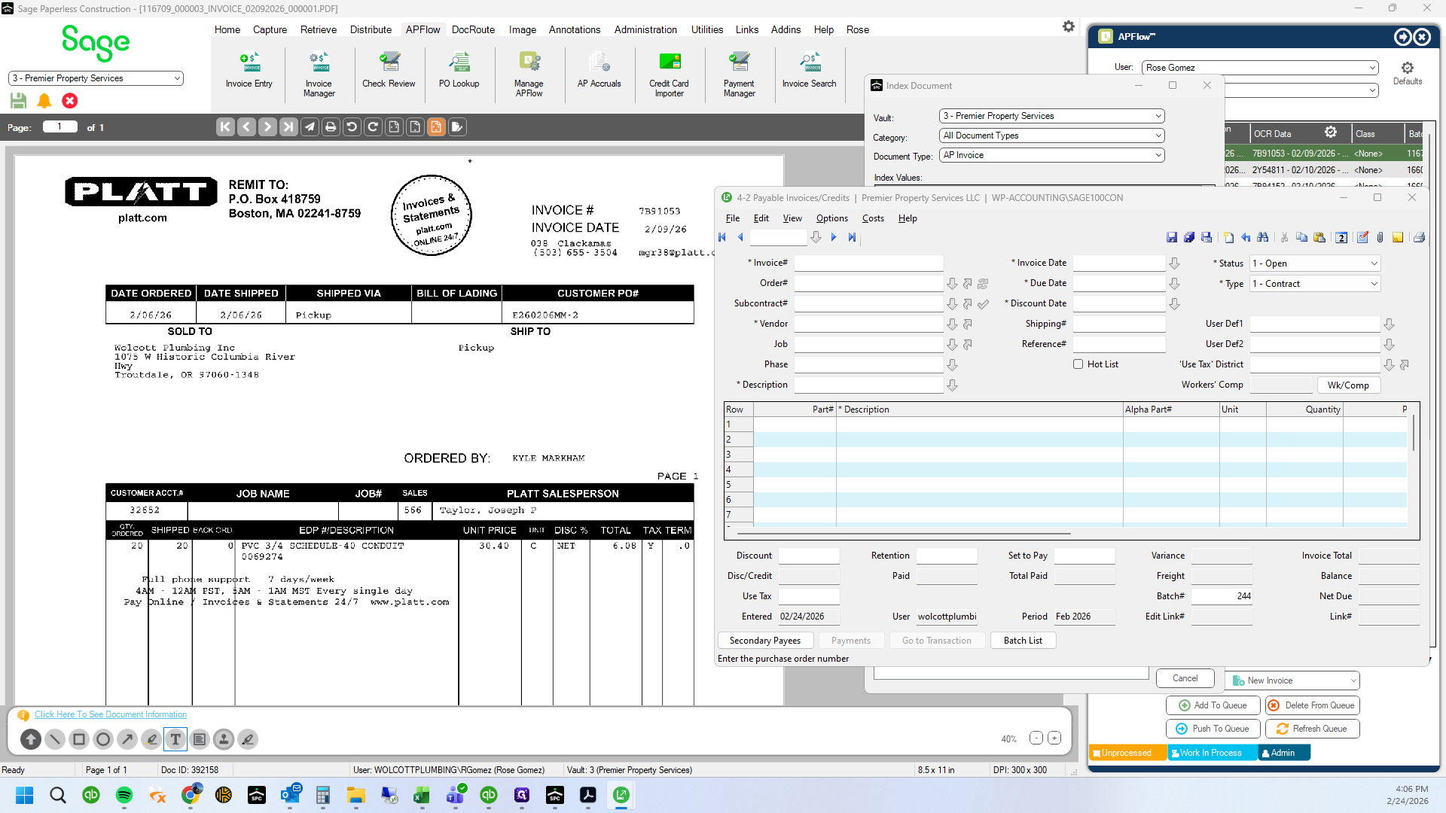Enable the Hot List checkbox

point(1078,364)
